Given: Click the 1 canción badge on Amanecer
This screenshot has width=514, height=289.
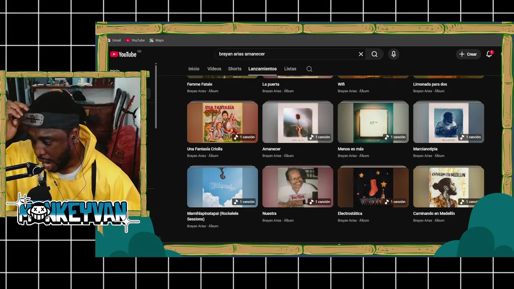Looking at the screenshot, I should [320, 137].
